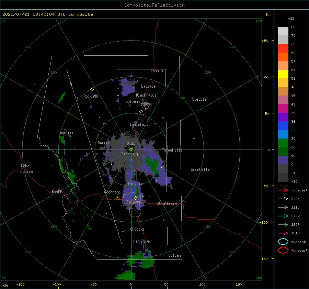Click the 39 dBZ magenta swatch
Viewport: 309px width, 289px height.
coord(283,108)
